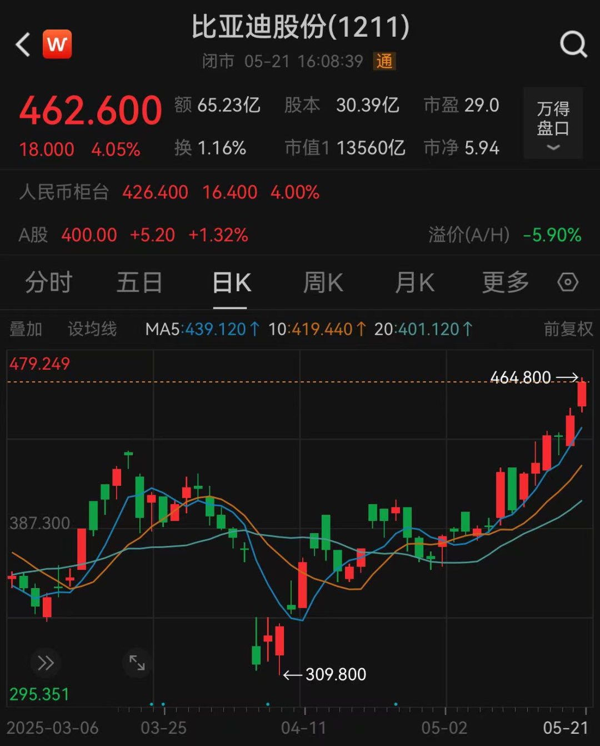Tap the 309.800 low price label
600x746 pixels.
click(x=336, y=674)
